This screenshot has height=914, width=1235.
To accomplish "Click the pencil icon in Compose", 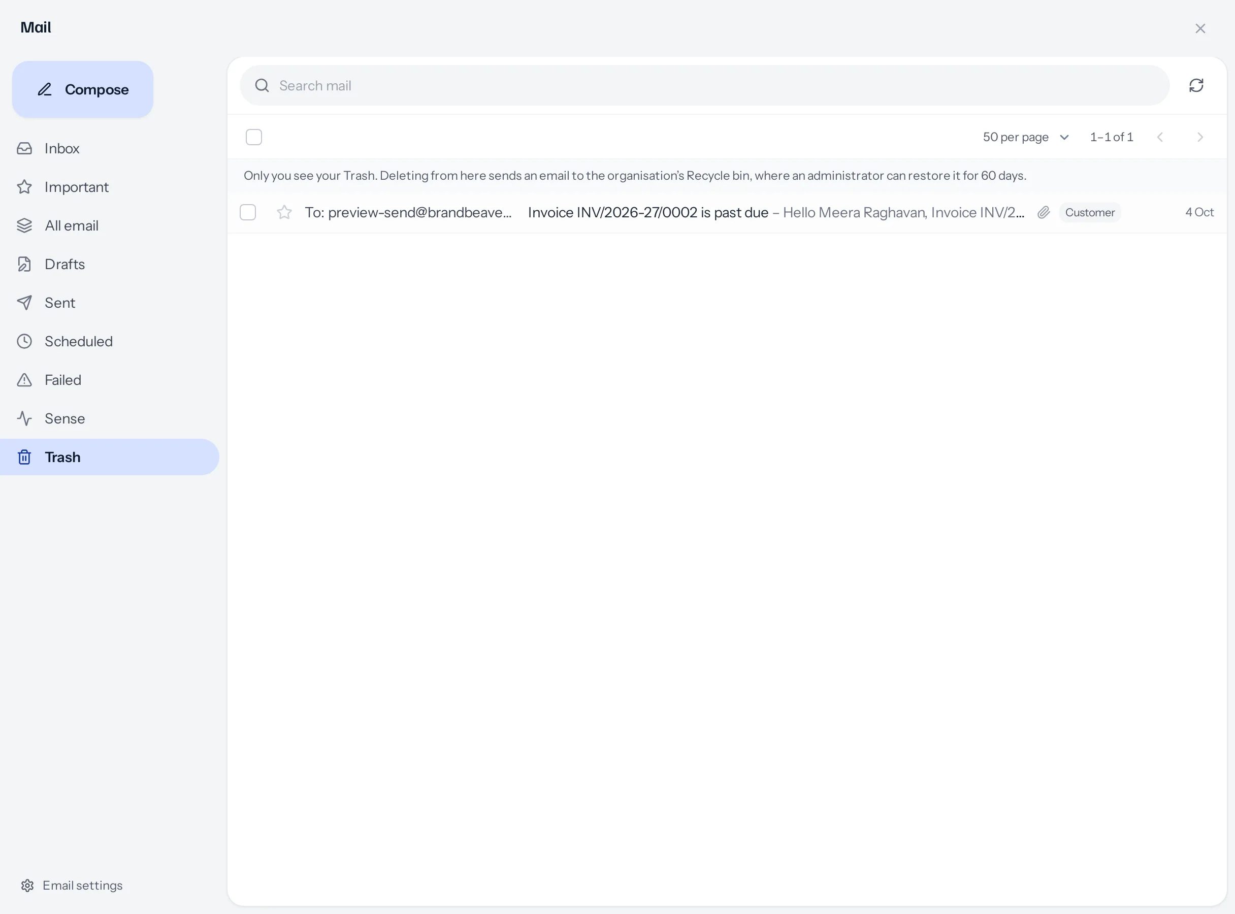I will tap(45, 89).
